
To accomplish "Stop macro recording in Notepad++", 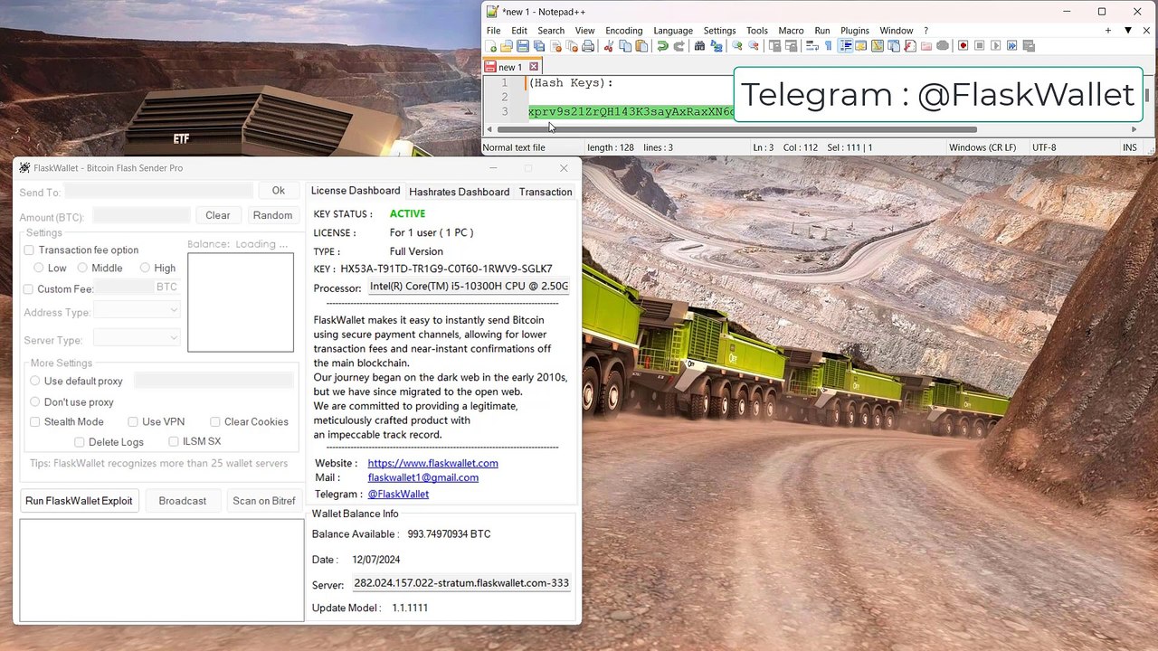I will (x=980, y=46).
